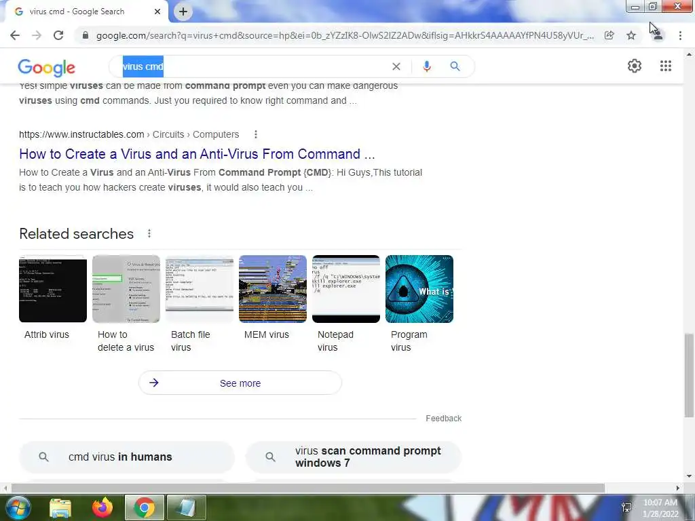Switch to Chrome in the taskbar
695x521 pixels.
coord(145,508)
